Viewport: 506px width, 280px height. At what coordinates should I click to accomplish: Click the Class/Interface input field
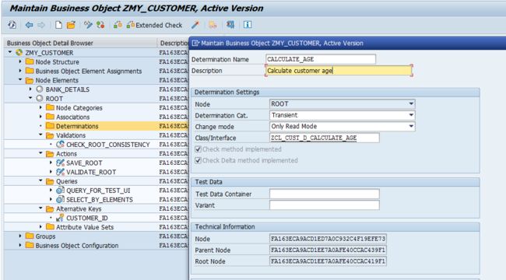(x=325, y=138)
